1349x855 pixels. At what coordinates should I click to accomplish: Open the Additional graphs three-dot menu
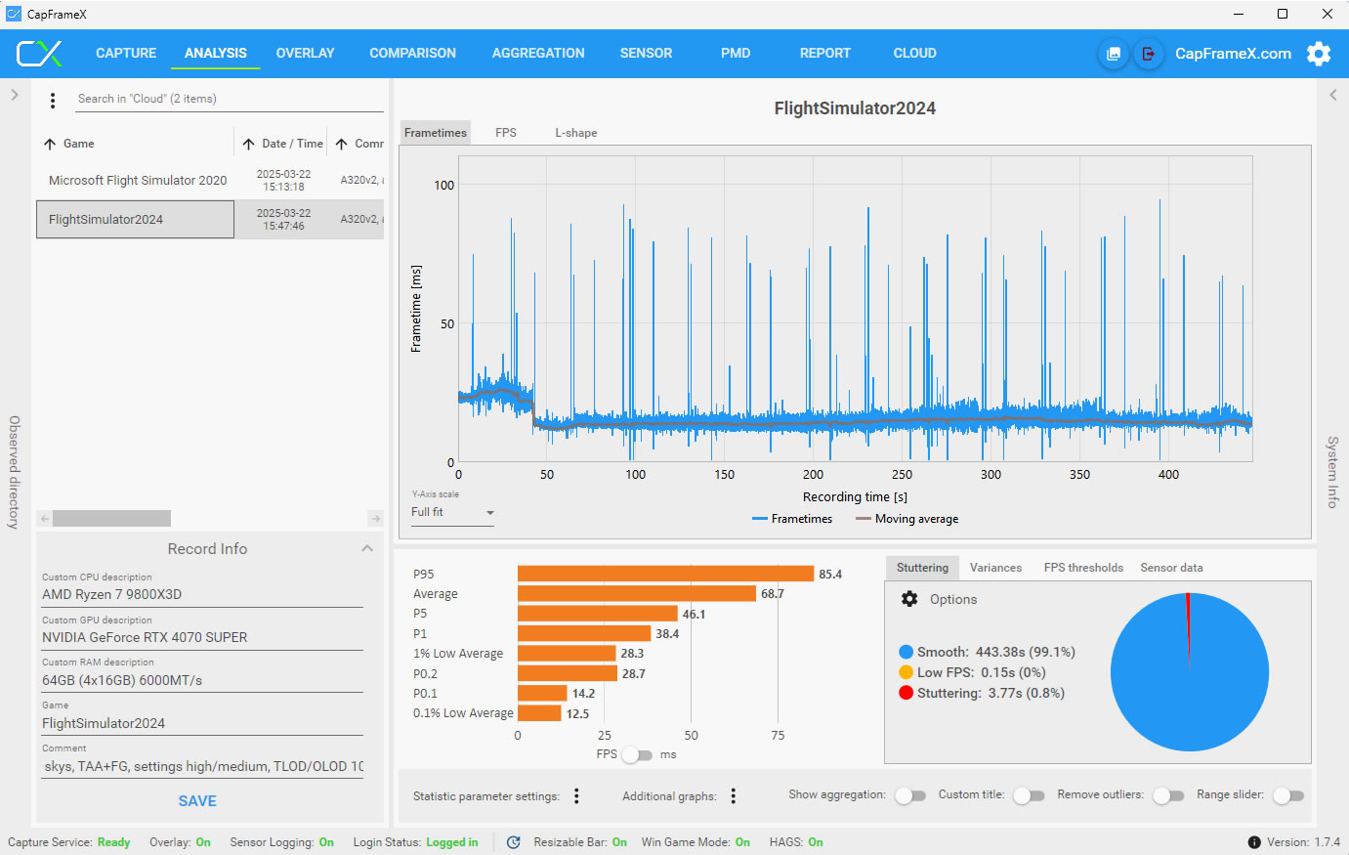734,796
